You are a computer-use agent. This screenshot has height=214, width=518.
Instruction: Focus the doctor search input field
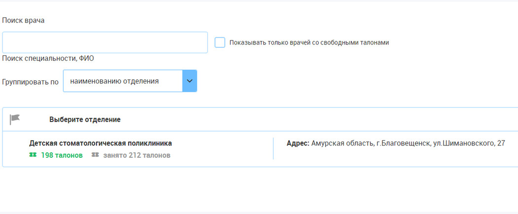[x=105, y=42]
